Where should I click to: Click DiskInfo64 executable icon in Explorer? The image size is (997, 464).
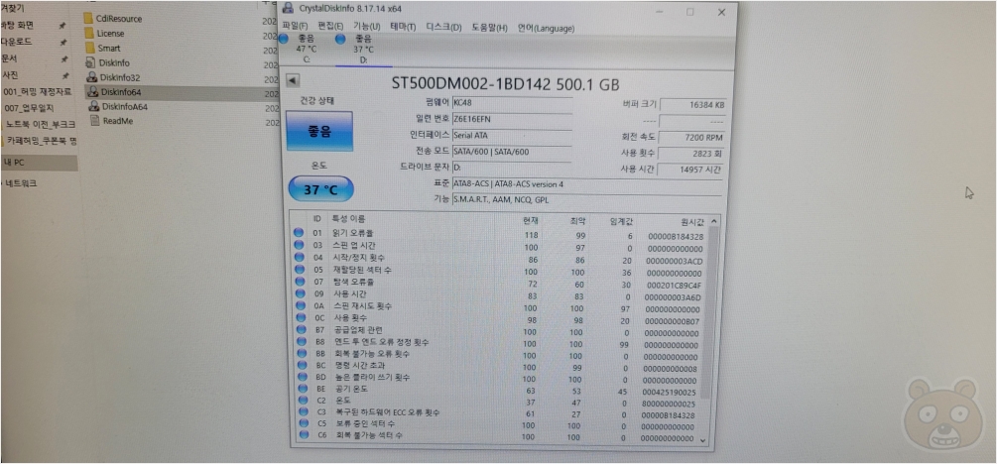(92, 91)
